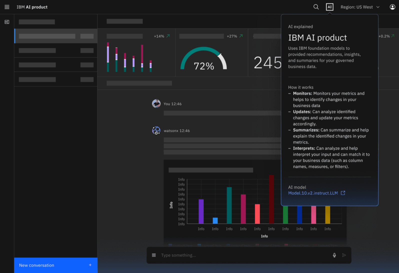Click the +27% trend arrow icon
The width and height of the screenshot is (399, 273).
[x=241, y=36]
